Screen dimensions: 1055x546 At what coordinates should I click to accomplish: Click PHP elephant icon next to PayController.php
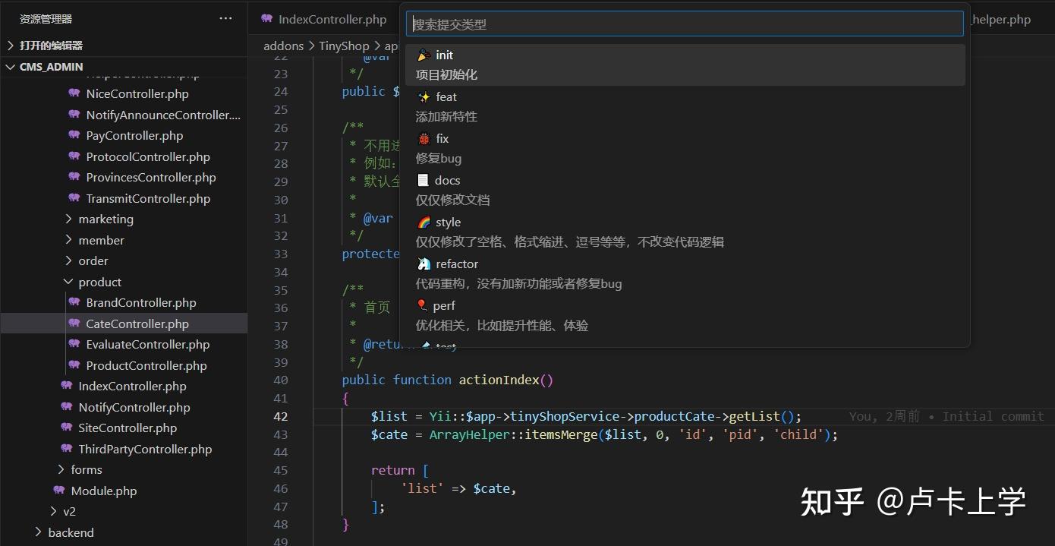click(x=74, y=135)
